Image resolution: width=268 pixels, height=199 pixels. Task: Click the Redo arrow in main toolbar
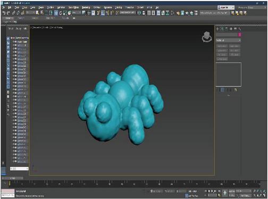9,13
